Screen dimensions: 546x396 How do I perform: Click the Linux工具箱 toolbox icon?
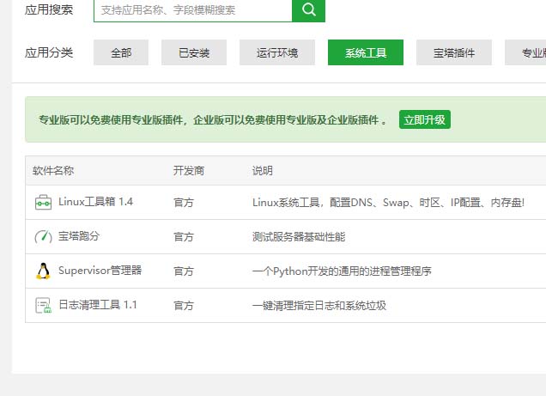43,203
